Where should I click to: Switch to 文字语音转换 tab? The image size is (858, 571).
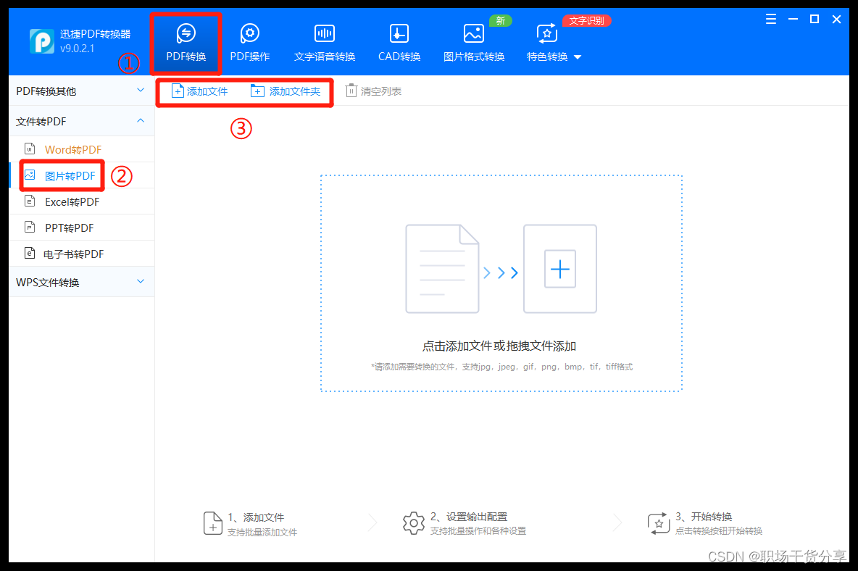click(x=325, y=43)
